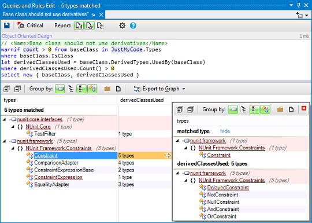Expand all in popup panel toolbar

(x=180, y=109)
